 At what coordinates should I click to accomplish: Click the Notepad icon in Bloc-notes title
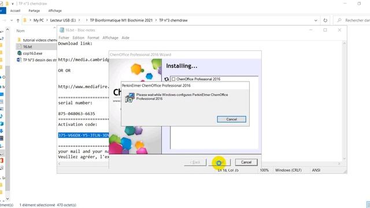pyautogui.click(x=62, y=30)
